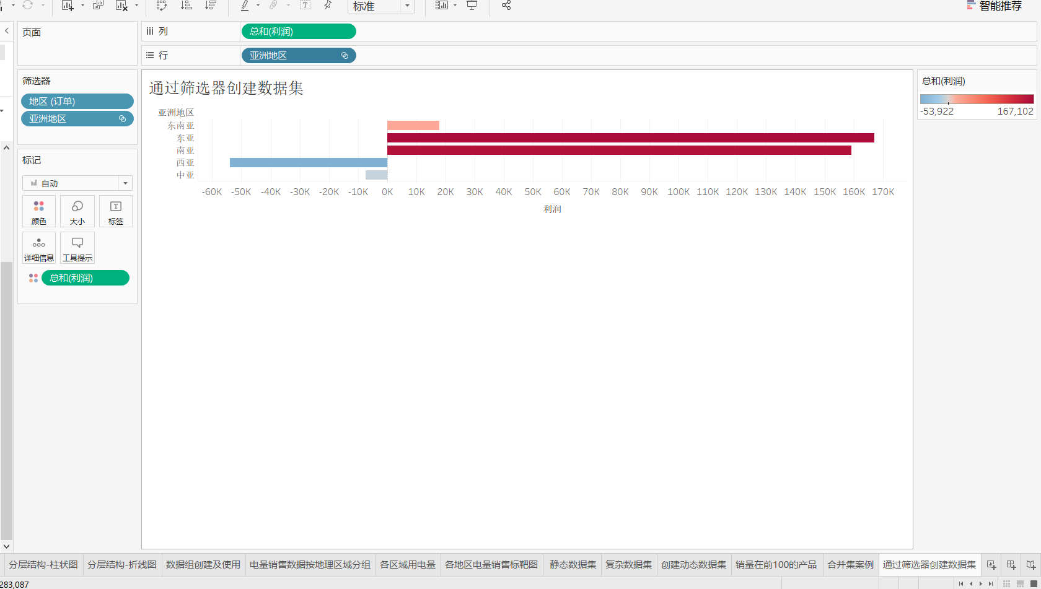Click the 西亚 negative profit bar
This screenshot has height=589, width=1041.
tap(309, 162)
